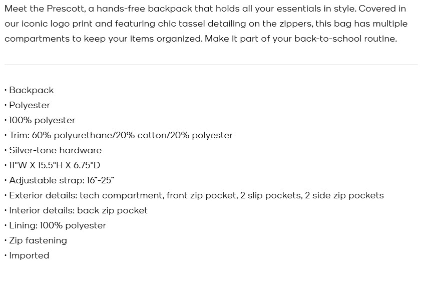Click the "2 side zip pockets" text
The width and height of the screenshot is (423, 292).
[344, 195]
